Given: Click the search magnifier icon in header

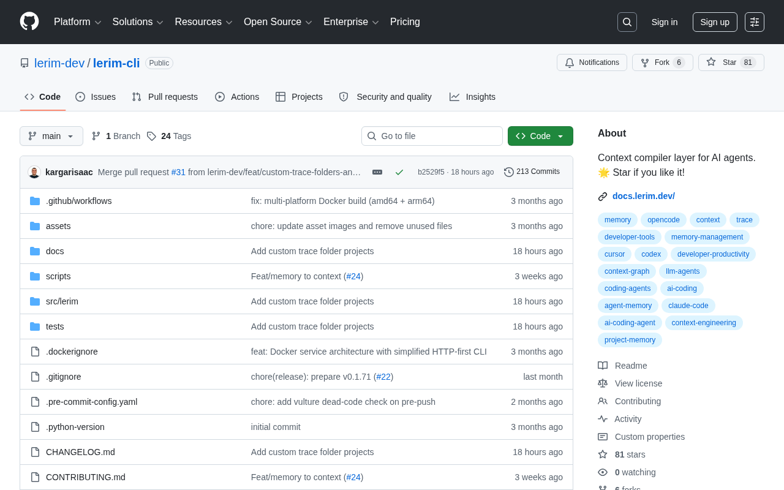Looking at the screenshot, I should point(627,22).
